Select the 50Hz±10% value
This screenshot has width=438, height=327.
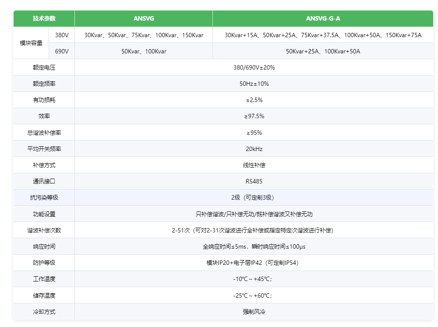click(254, 84)
